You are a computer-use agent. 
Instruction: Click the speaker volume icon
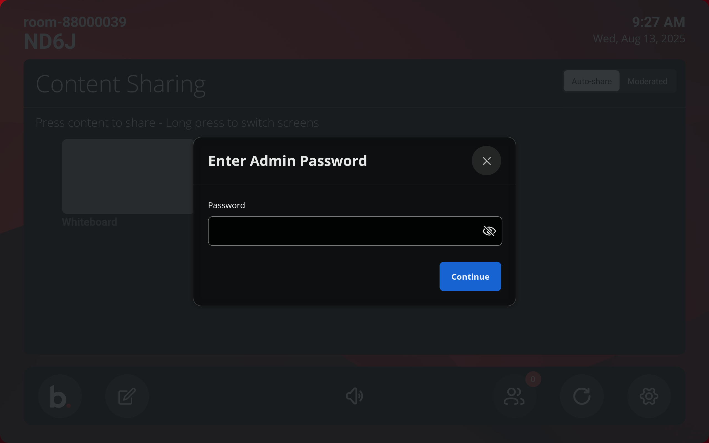(x=354, y=396)
